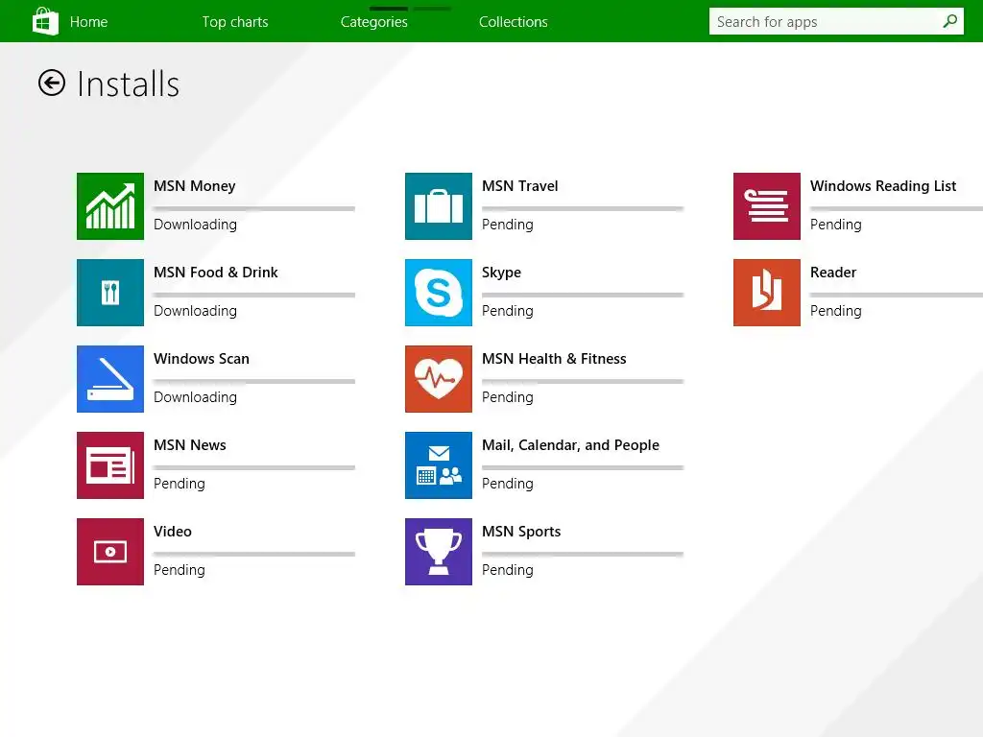Click Pending status under MSN Sports
The height and width of the screenshot is (737, 983).
tap(508, 571)
